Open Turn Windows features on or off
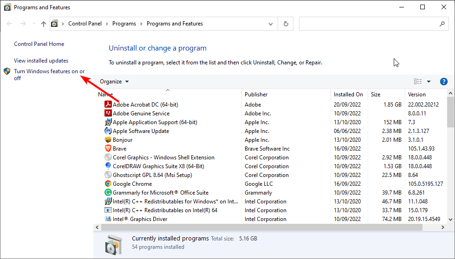This screenshot has width=455, height=259. 49,75
